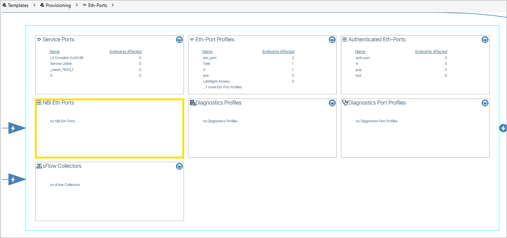Sort Authenticated Eth-Ports by Name header
Image resolution: width=507 pixels, height=238 pixels.
pyautogui.click(x=360, y=52)
